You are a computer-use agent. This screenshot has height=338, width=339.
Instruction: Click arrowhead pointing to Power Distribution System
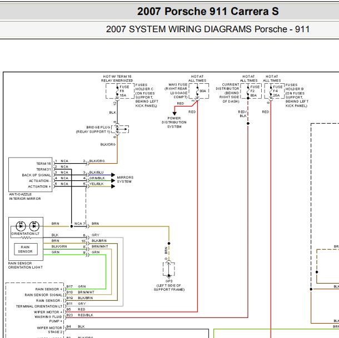tap(175, 113)
